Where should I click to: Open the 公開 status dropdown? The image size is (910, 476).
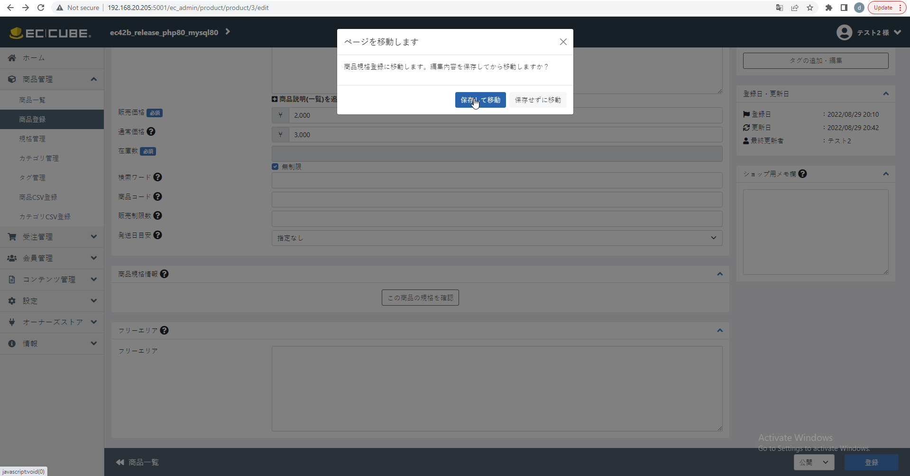pos(813,462)
